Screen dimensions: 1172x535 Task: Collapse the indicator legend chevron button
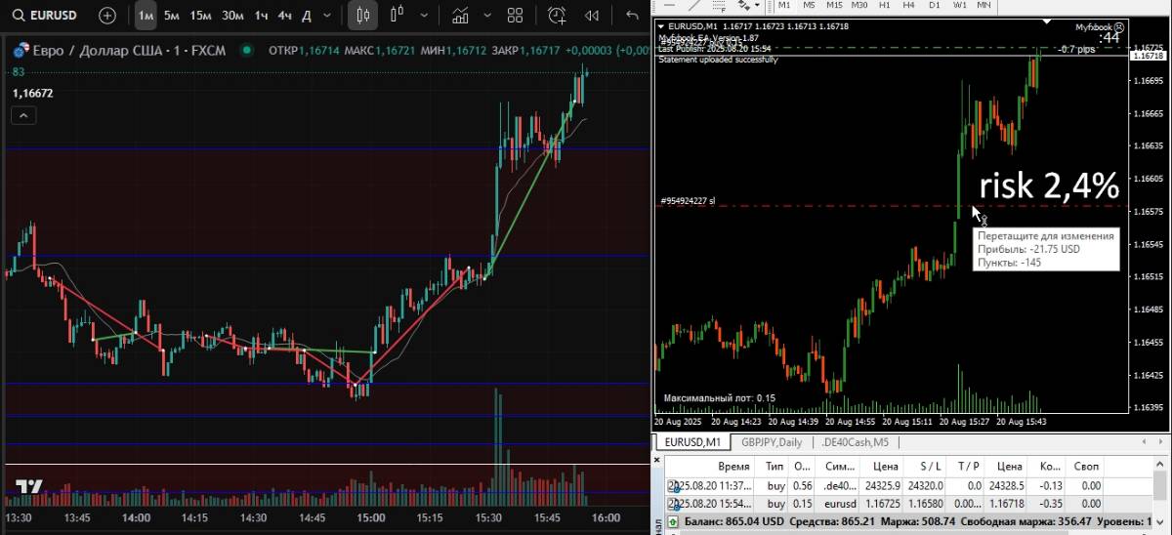[x=23, y=115]
